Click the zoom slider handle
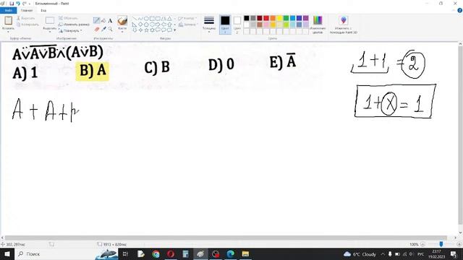 (x=441, y=244)
